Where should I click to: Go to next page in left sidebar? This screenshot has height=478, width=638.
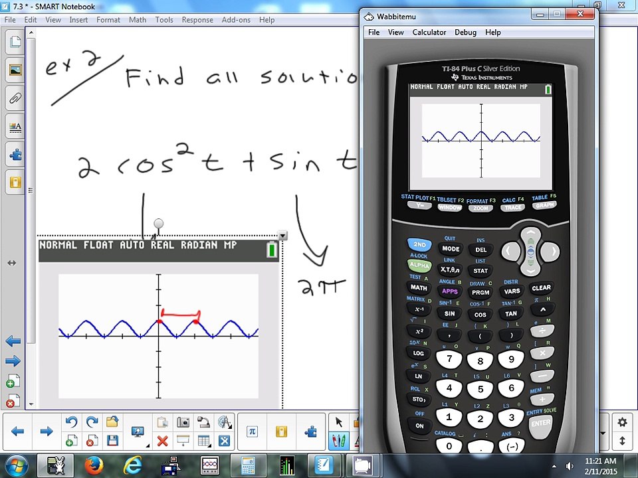click(13, 361)
